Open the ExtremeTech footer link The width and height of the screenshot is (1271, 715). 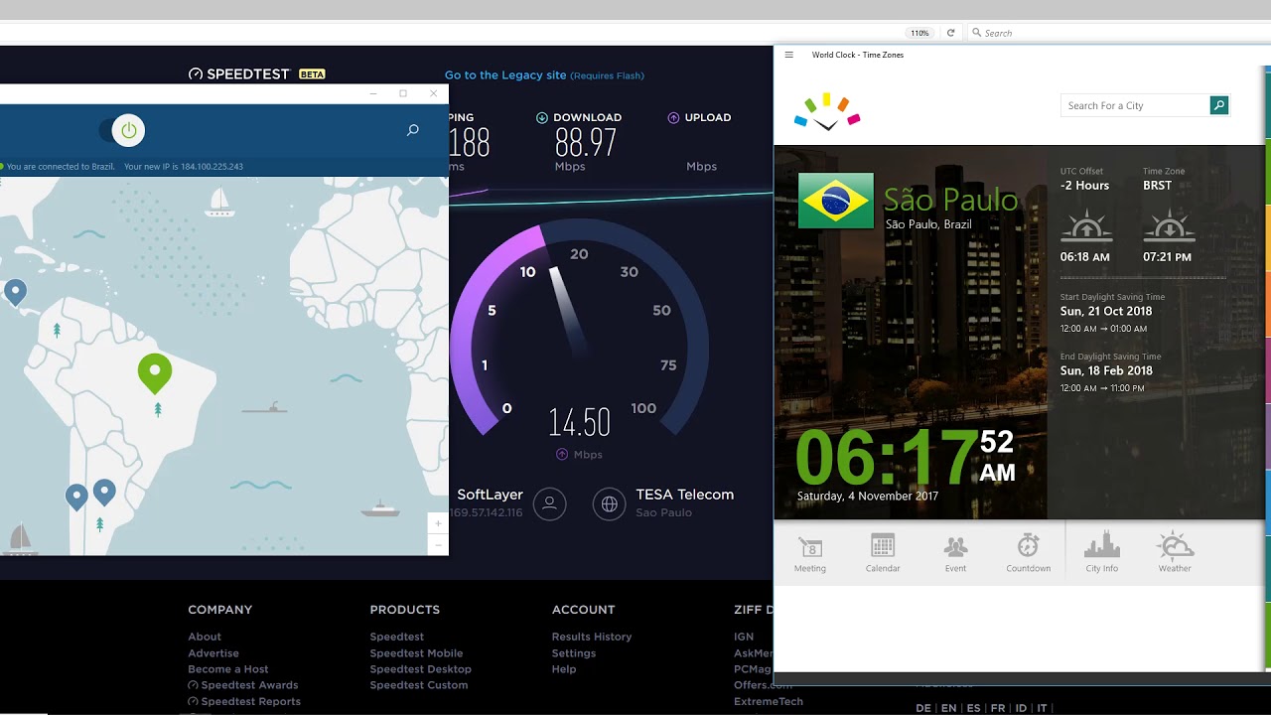tap(769, 701)
